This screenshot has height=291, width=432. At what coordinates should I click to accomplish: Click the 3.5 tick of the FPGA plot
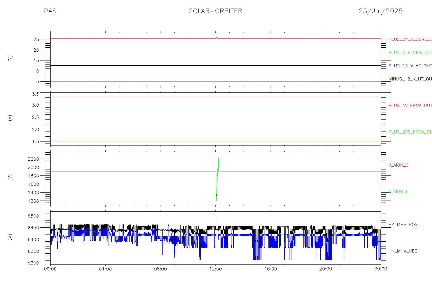[x=35, y=94]
